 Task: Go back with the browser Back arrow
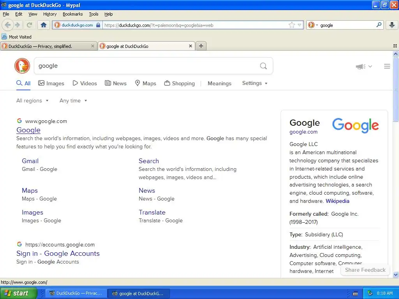(x=8, y=25)
